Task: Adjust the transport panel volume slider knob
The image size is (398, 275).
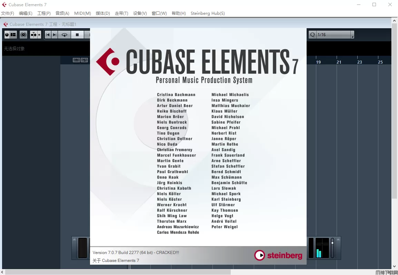Action: click(x=332, y=243)
